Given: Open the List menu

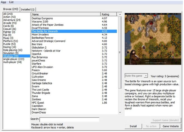Looking at the screenshot, I should 11,2.
